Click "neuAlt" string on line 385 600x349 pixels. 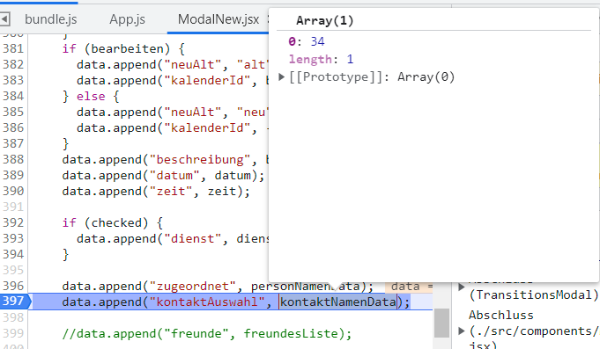tap(193, 113)
